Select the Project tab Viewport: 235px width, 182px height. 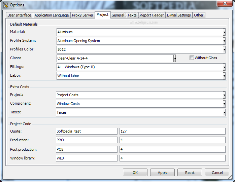(x=102, y=15)
